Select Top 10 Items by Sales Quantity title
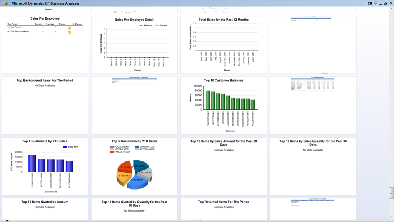 click(x=313, y=143)
